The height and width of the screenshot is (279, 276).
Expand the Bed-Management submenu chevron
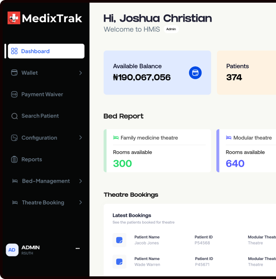pyautogui.click(x=80, y=181)
